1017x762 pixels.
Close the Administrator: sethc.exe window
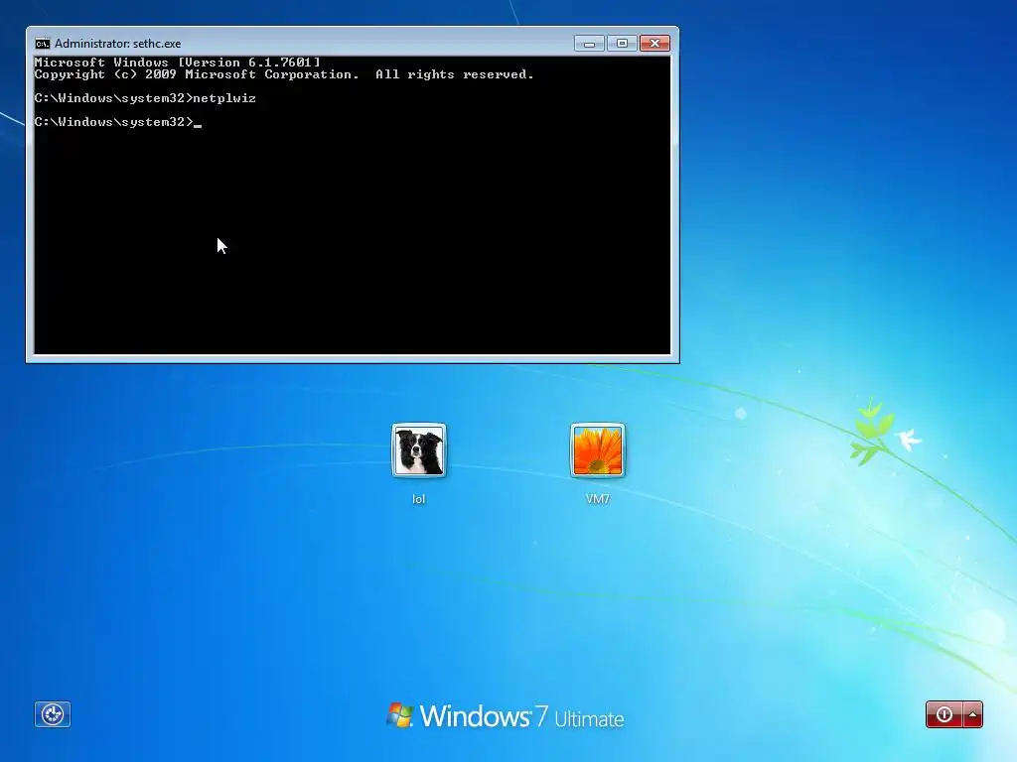point(655,44)
